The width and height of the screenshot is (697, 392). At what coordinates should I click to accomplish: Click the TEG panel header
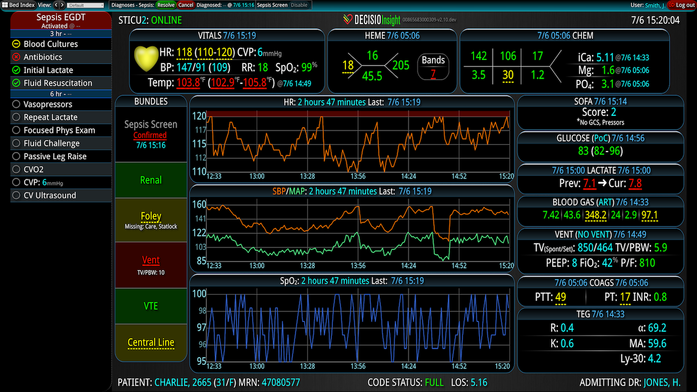pyautogui.click(x=600, y=314)
